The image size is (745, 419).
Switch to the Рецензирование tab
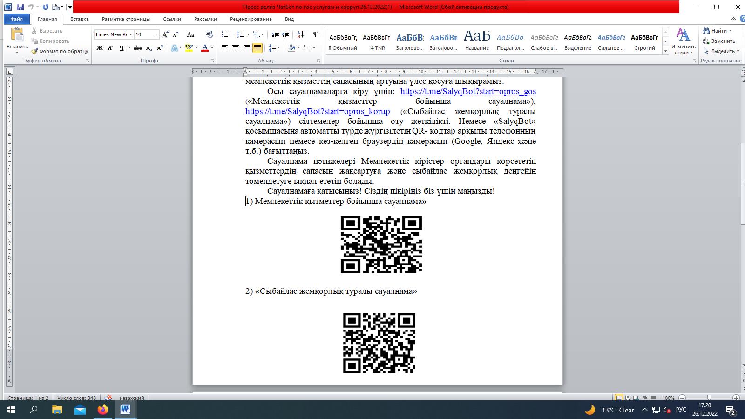(251, 19)
